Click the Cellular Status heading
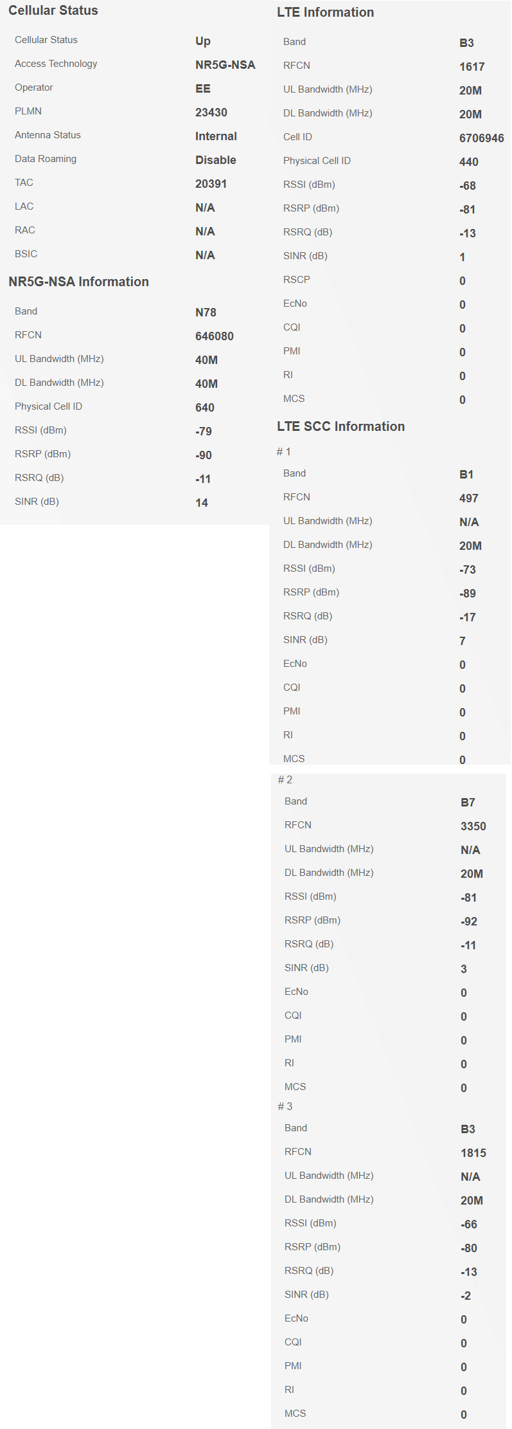This screenshot has height=1429, width=512. (53, 10)
